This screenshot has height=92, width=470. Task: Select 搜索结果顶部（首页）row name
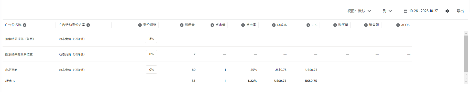20,39
